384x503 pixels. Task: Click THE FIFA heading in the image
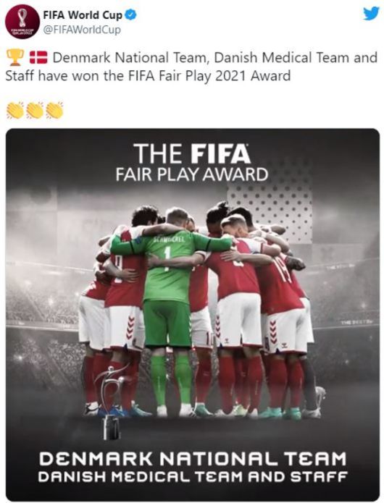(192, 153)
